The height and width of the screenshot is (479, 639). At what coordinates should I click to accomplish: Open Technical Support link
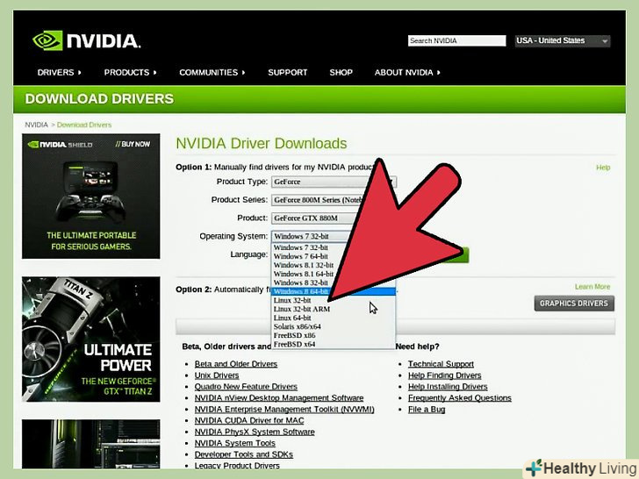pyautogui.click(x=441, y=364)
